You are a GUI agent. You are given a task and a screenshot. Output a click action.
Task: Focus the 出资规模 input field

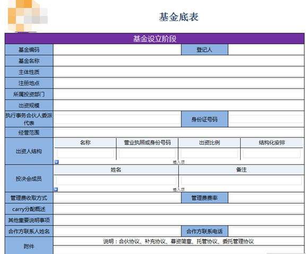[x=179, y=106]
